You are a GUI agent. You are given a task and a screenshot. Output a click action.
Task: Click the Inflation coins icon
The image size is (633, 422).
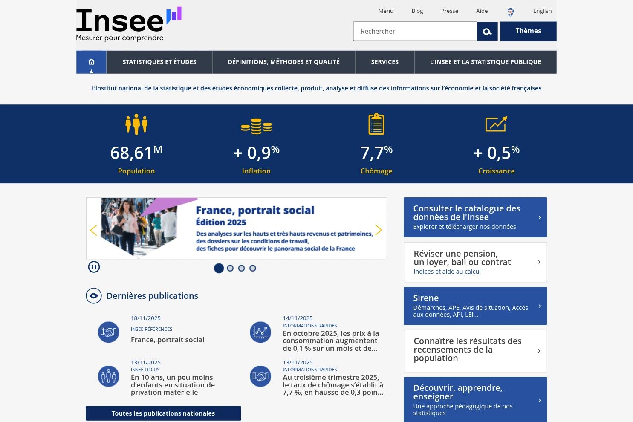pos(256,126)
